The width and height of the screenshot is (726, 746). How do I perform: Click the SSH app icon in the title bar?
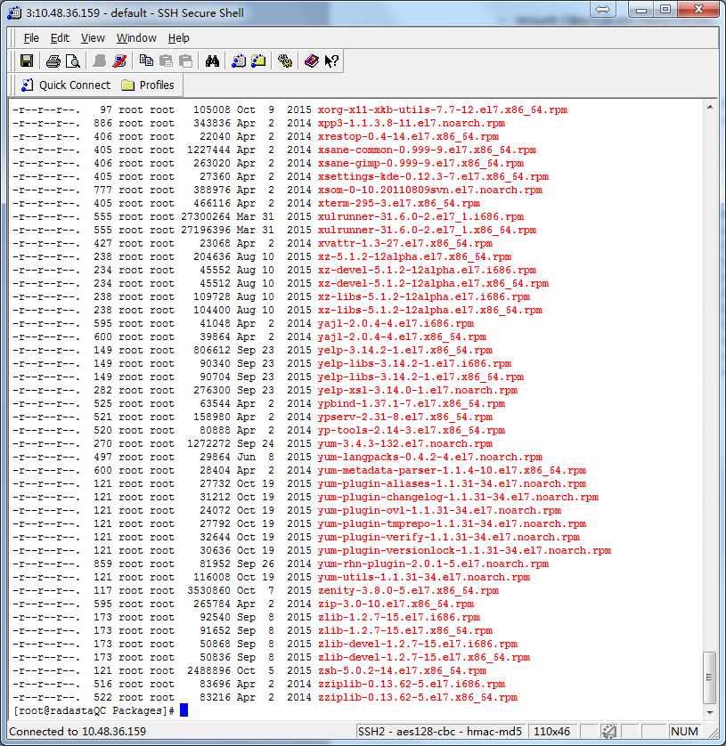click(x=14, y=12)
